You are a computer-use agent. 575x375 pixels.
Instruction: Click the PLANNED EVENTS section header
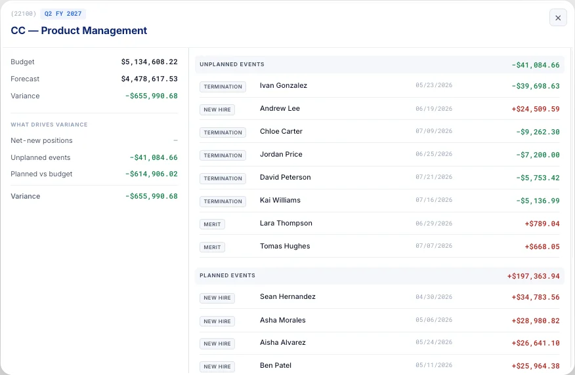[x=379, y=276]
